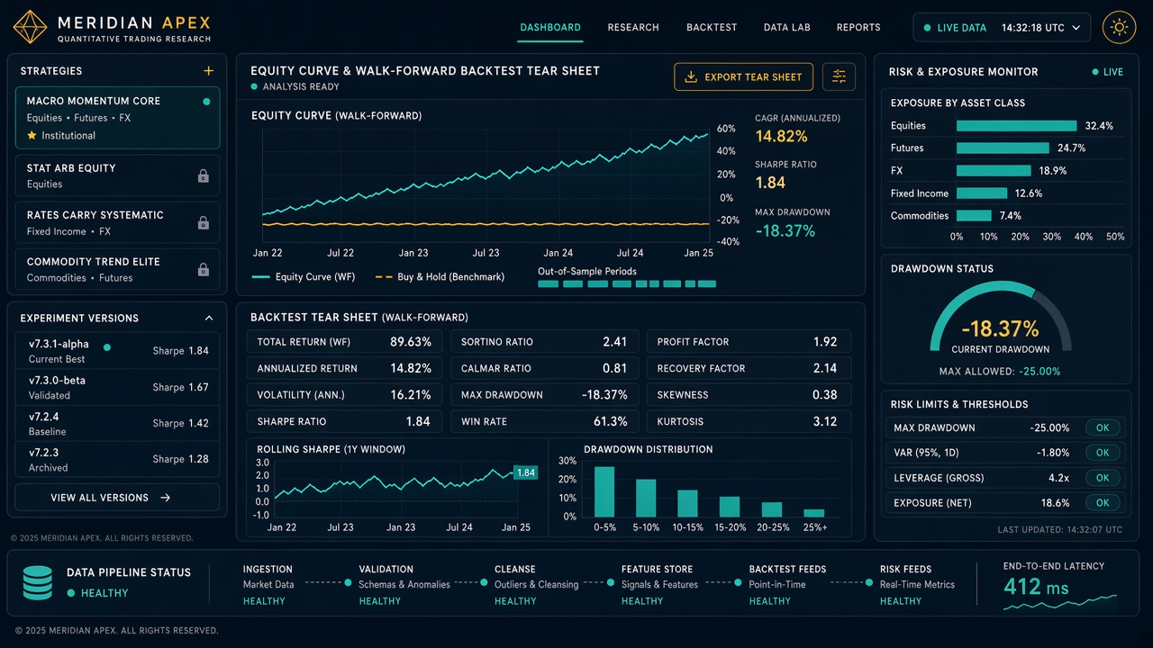This screenshot has height=648, width=1153.
Task: Click the Last Updated timestamp text
Action: 1060,530
